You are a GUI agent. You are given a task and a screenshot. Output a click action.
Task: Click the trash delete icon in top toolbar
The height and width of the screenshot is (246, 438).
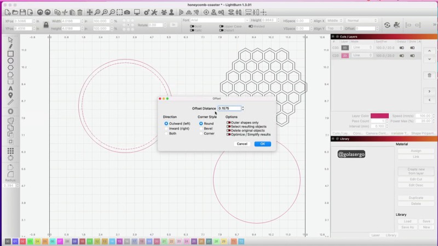[80, 12]
